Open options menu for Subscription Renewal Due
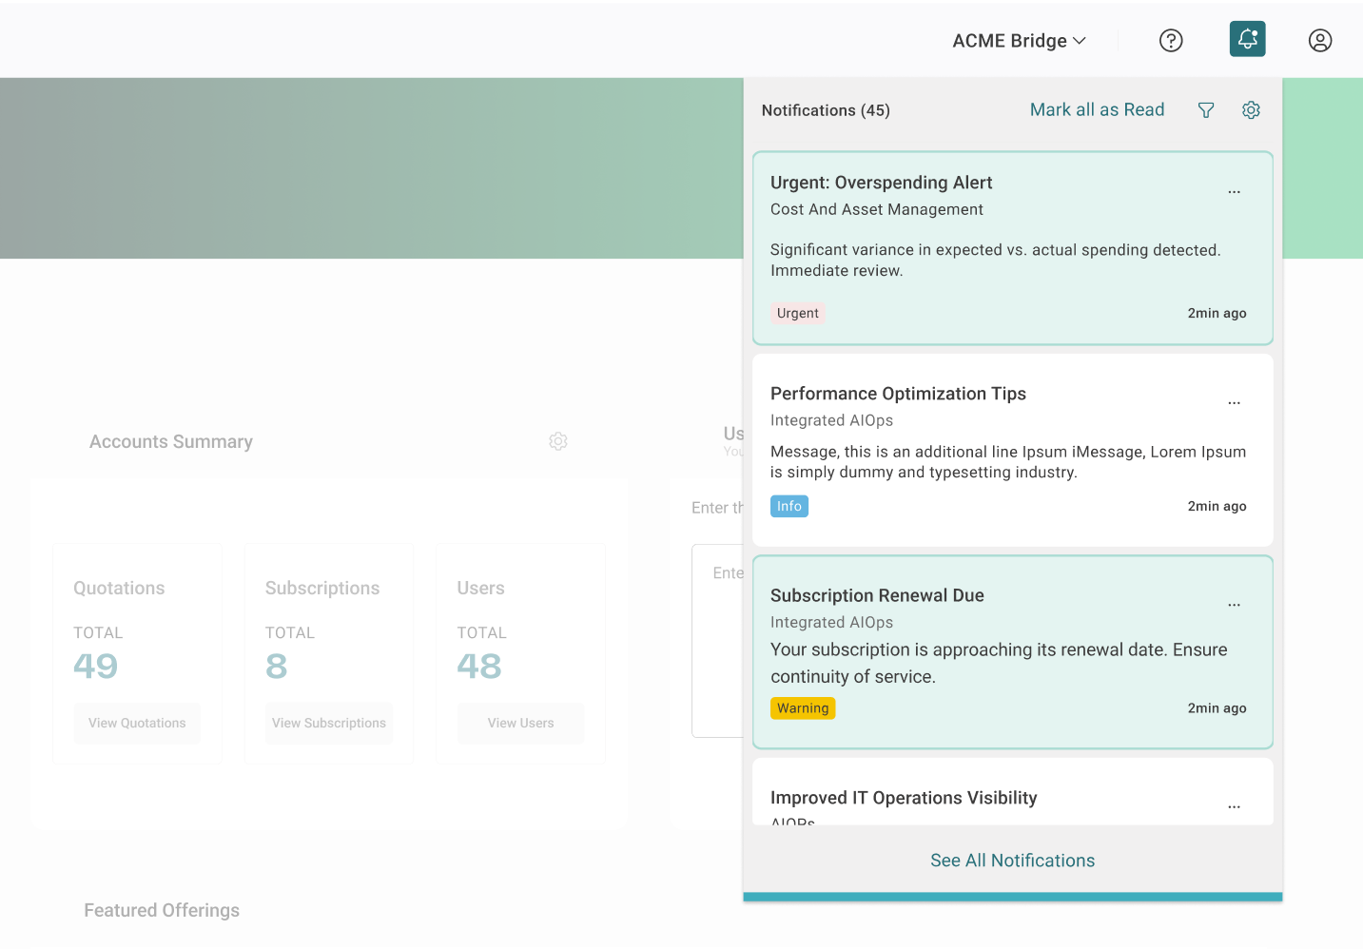1363x949 pixels. click(1234, 605)
